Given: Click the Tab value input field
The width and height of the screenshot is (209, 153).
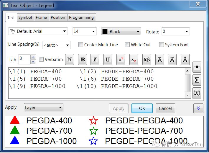Looking at the screenshot, I should pyautogui.click(x=24, y=59).
